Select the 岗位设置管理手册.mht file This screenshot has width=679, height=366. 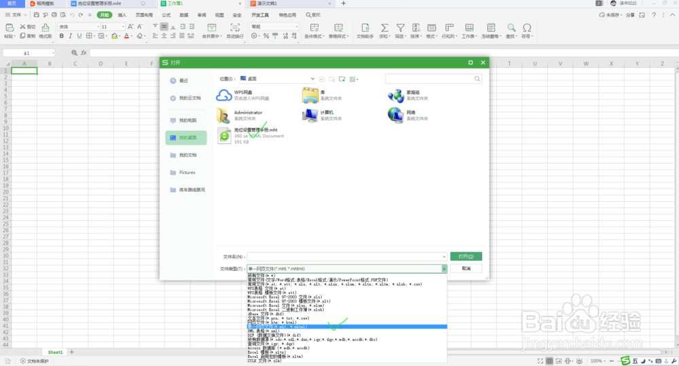251,136
